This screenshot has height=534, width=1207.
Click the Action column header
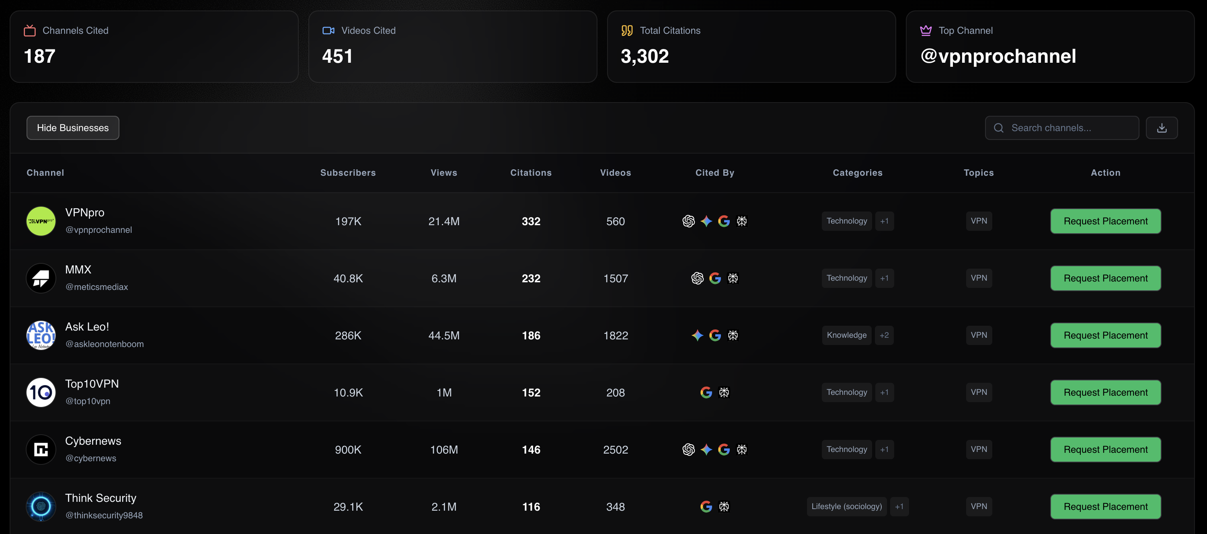tap(1105, 173)
